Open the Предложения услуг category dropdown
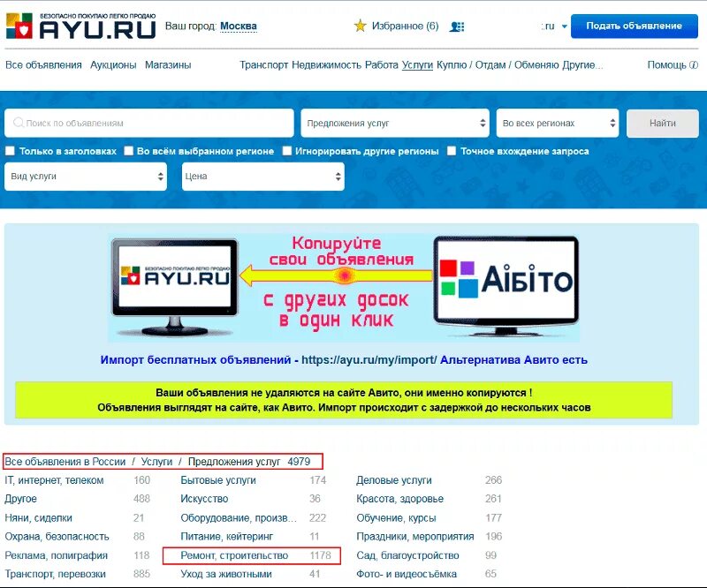707x588 pixels. [x=395, y=123]
